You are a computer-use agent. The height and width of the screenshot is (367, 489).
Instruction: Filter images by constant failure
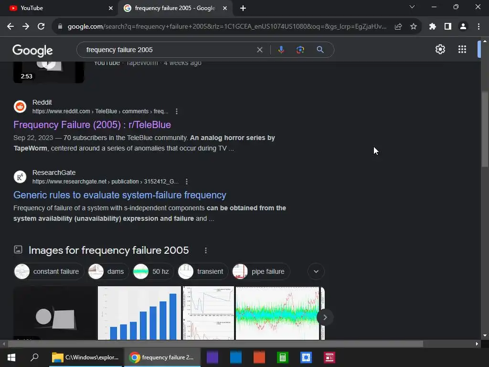(x=49, y=271)
